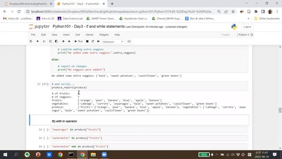The height and width of the screenshot is (159, 282).
Task: Click the zoom magnifier icon in address bar
Action: coord(219,11)
